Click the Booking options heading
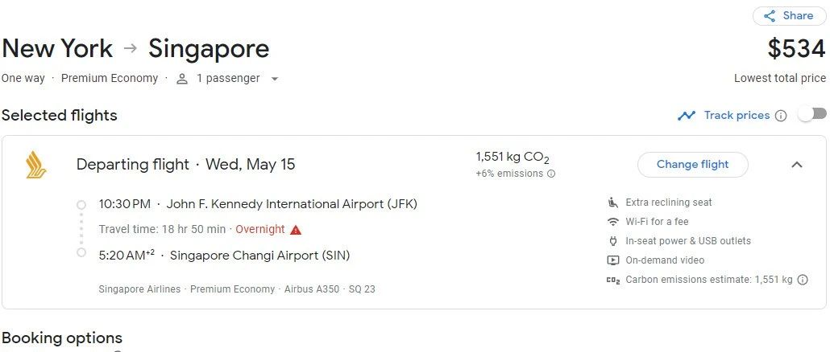This screenshot has width=830, height=352. coord(62,338)
